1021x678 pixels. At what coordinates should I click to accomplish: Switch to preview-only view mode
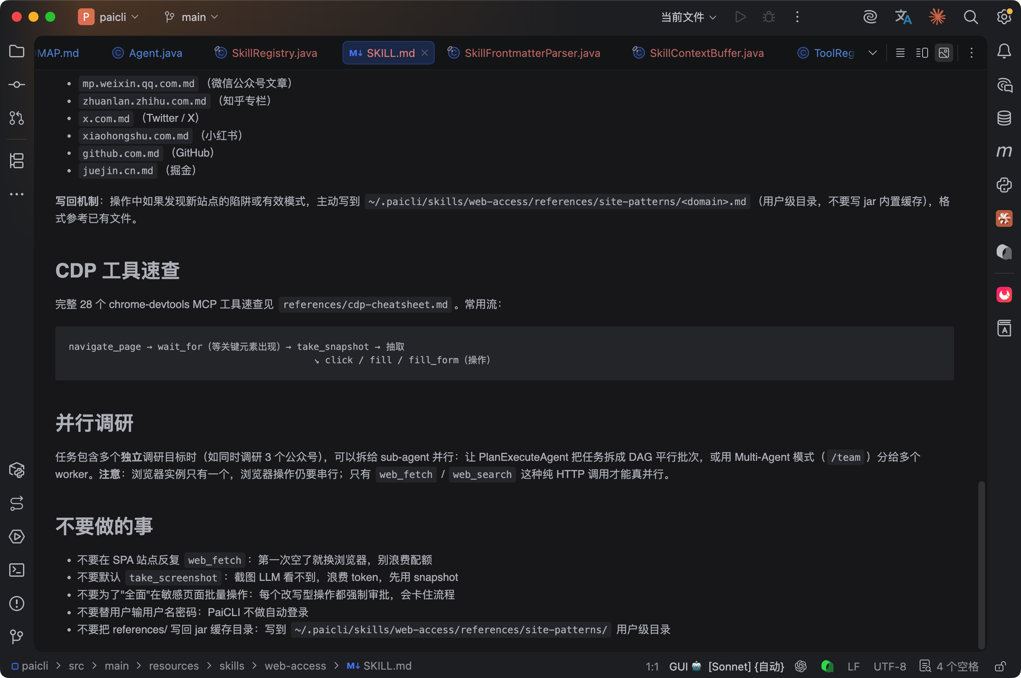click(944, 53)
